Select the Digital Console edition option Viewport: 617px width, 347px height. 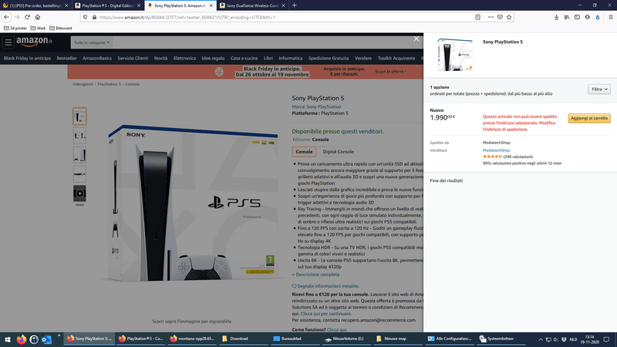coord(338,151)
